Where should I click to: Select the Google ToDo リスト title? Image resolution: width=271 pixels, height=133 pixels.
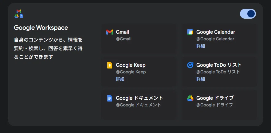pyautogui.click(x=219, y=65)
